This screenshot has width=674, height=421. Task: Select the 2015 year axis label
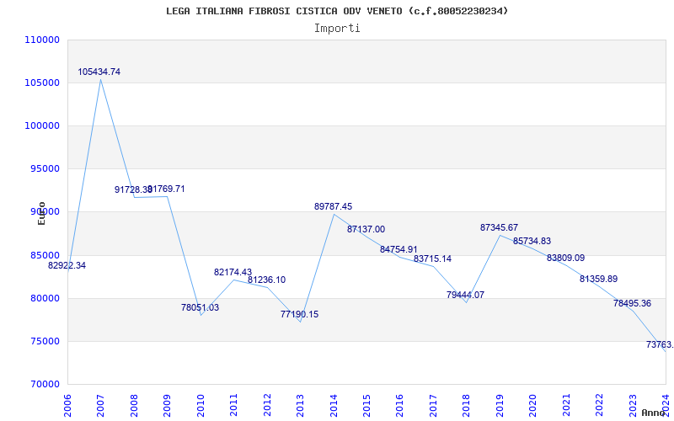[x=366, y=404]
